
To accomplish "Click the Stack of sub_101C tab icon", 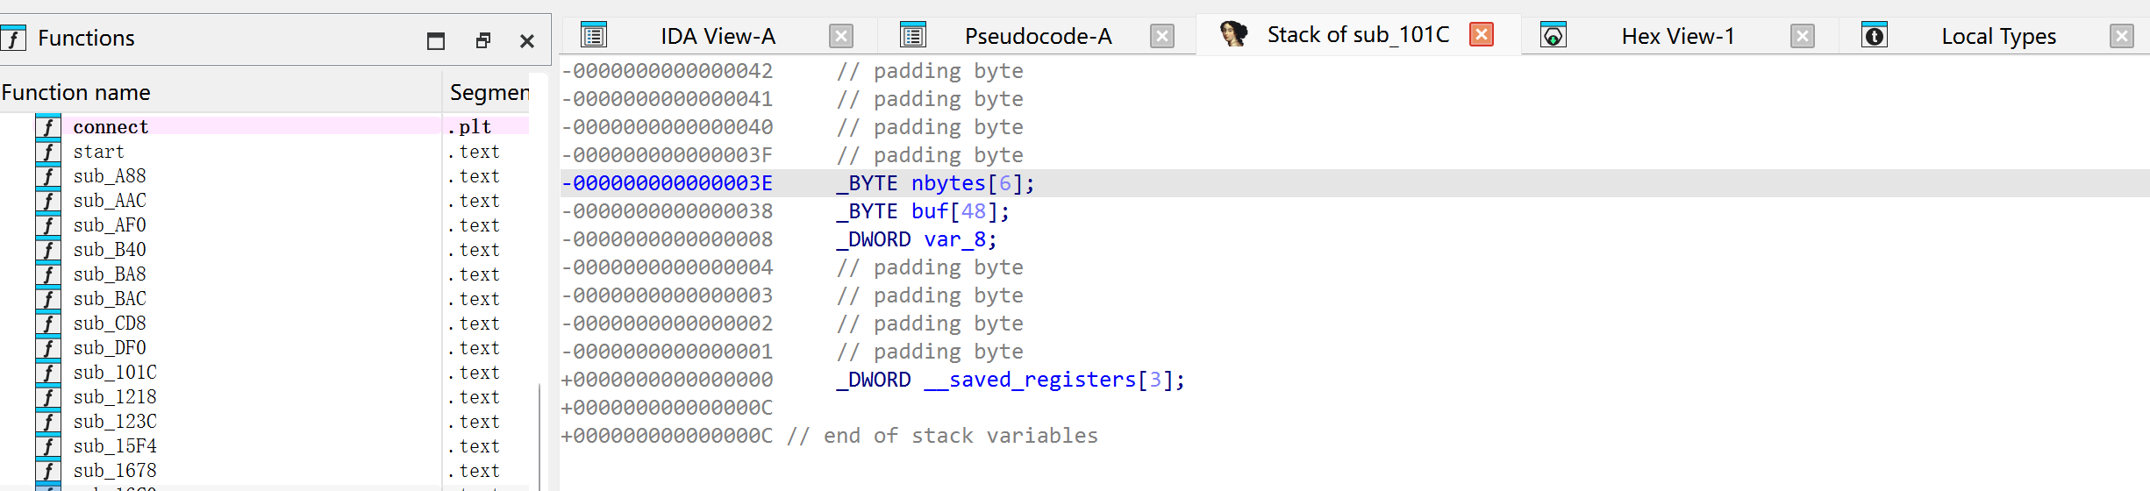I will tap(1233, 34).
